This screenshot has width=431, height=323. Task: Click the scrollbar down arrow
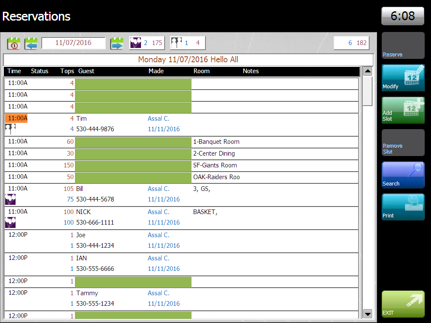point(367,313)
